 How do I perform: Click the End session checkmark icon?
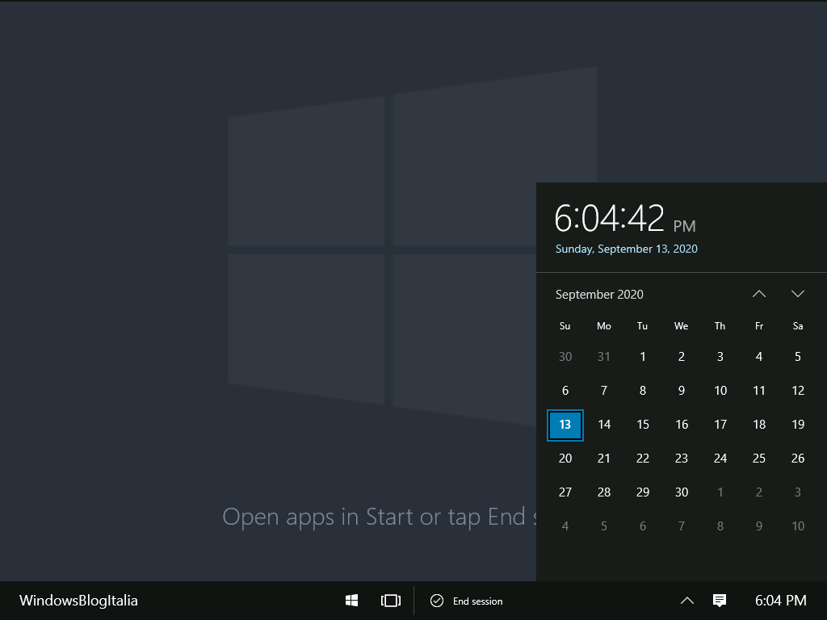click(437, 601)
